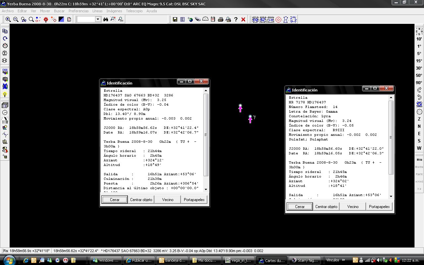Click the red bullseye target icon
424x265 pixels.
click(x=278, y=20)
